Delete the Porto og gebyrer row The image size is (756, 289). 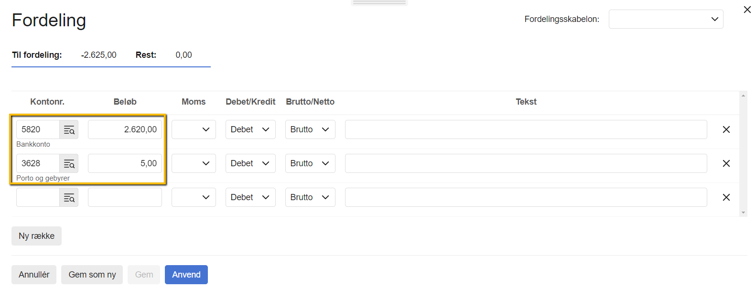click(x=726, y=163)
